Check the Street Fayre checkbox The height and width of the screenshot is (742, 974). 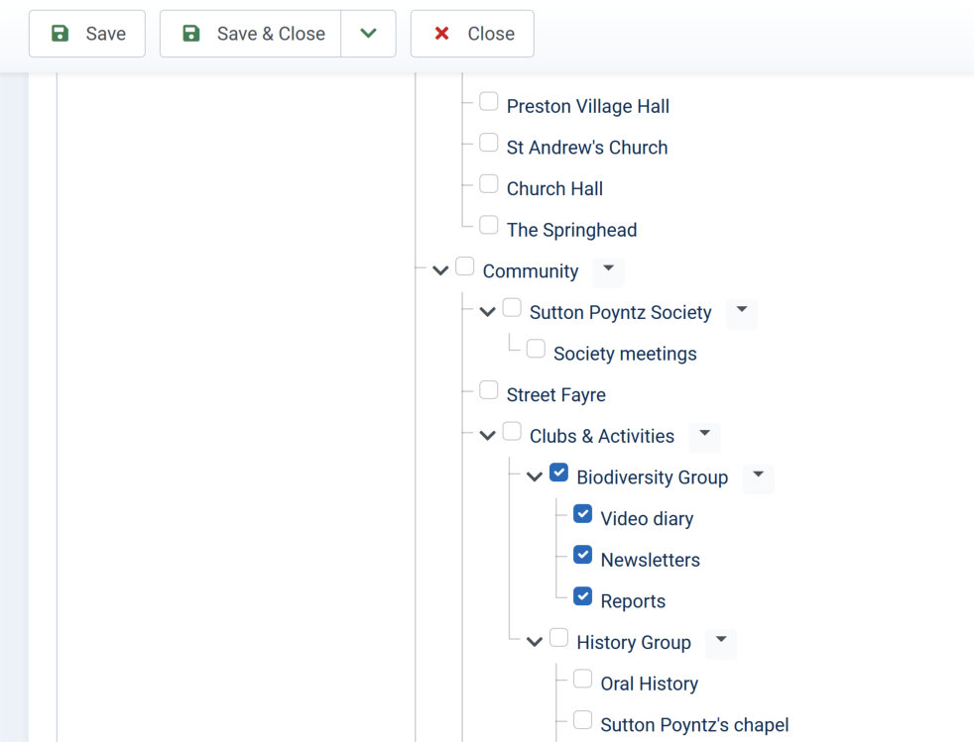coord(489,390)
